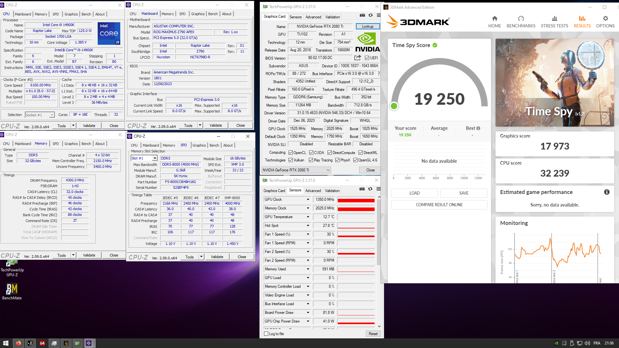This screenshot has height=348, width=619.
Task: Open the hamburger menu in GPU-Z Sensors window
Action: coord(378,189)
